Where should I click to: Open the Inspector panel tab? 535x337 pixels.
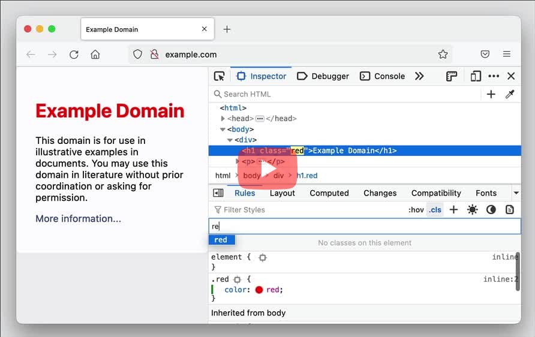point(262,76)
